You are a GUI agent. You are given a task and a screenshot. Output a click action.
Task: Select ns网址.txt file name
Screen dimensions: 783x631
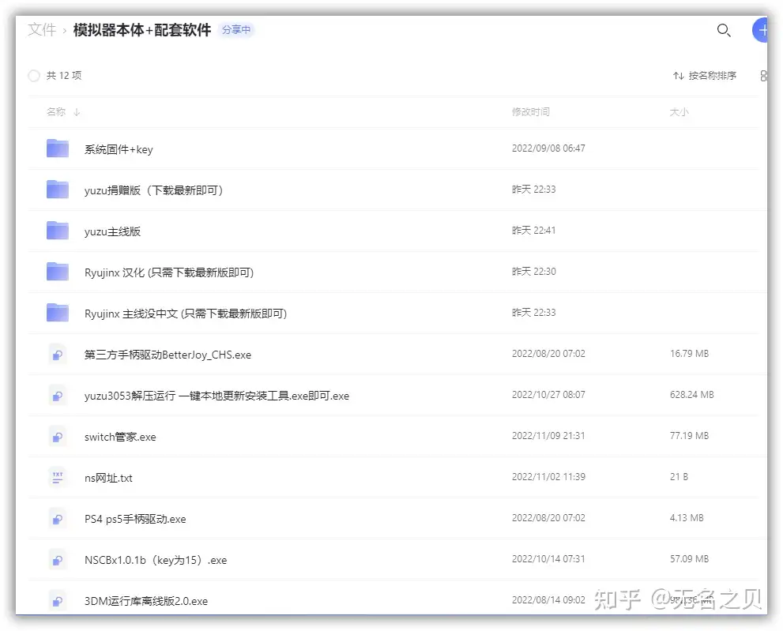point(108,479)
